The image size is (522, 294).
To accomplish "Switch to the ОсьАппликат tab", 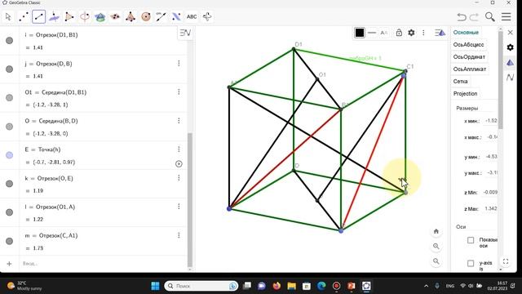I will (x=470, y=69).
